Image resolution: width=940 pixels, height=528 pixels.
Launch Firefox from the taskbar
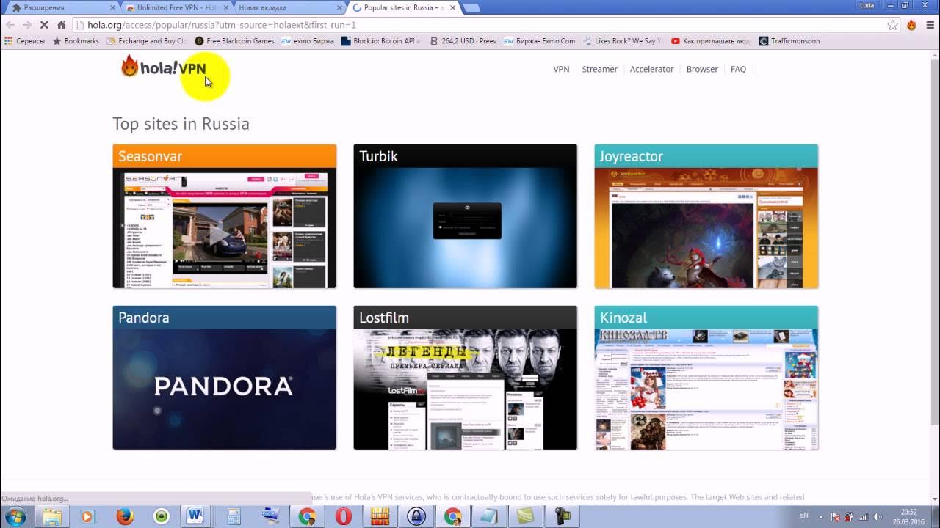coord(125,516)
